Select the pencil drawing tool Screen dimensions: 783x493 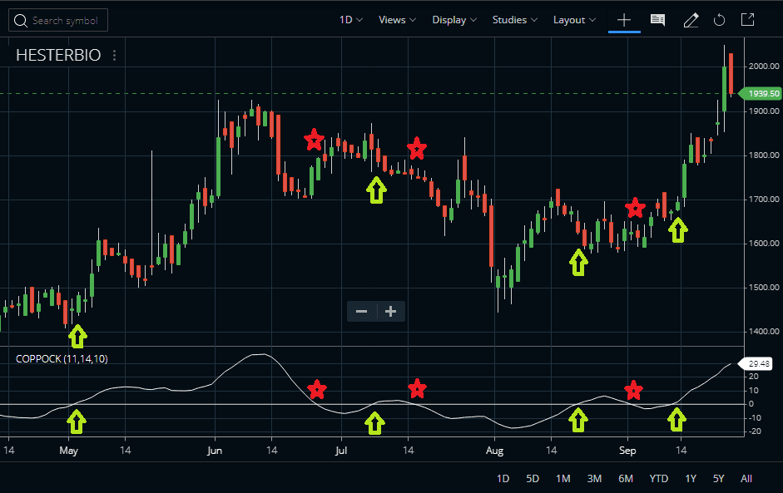[691, 20]
